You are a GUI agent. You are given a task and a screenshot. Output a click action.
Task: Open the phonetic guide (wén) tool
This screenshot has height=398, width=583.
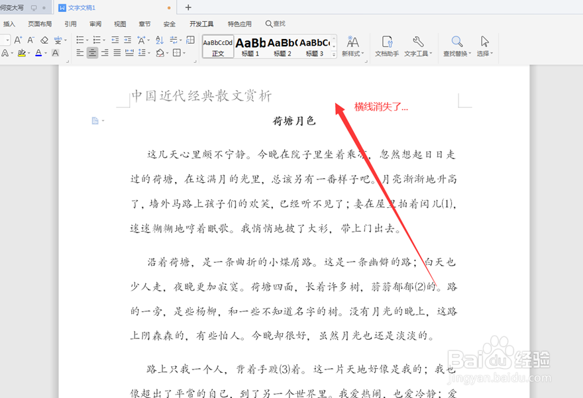click(x=58, y=40)
